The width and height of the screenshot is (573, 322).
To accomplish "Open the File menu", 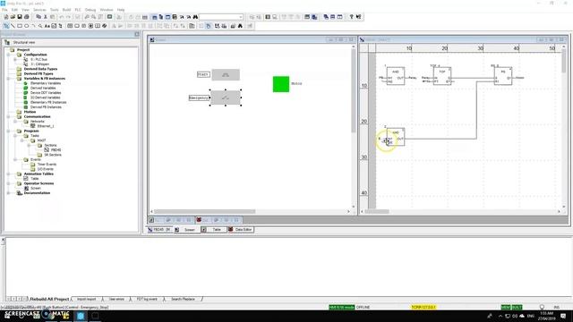I will pyautogui.click(x=4, y=10).
